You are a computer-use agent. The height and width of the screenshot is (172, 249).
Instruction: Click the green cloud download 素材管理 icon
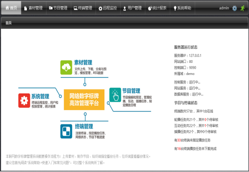point(66,67)
